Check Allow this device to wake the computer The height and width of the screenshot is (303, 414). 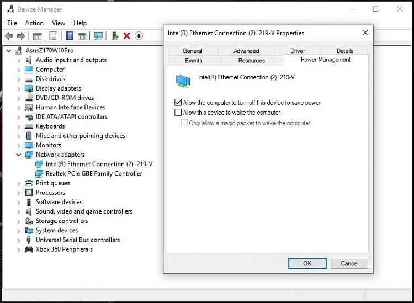178,113
